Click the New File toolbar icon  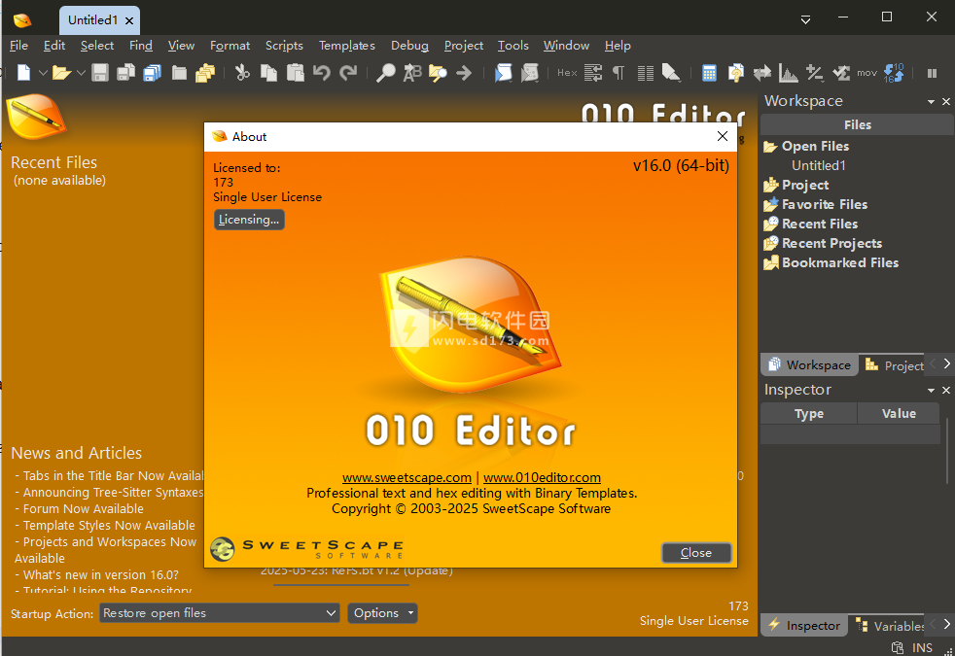pyautogui.click(x=23, y=73)
